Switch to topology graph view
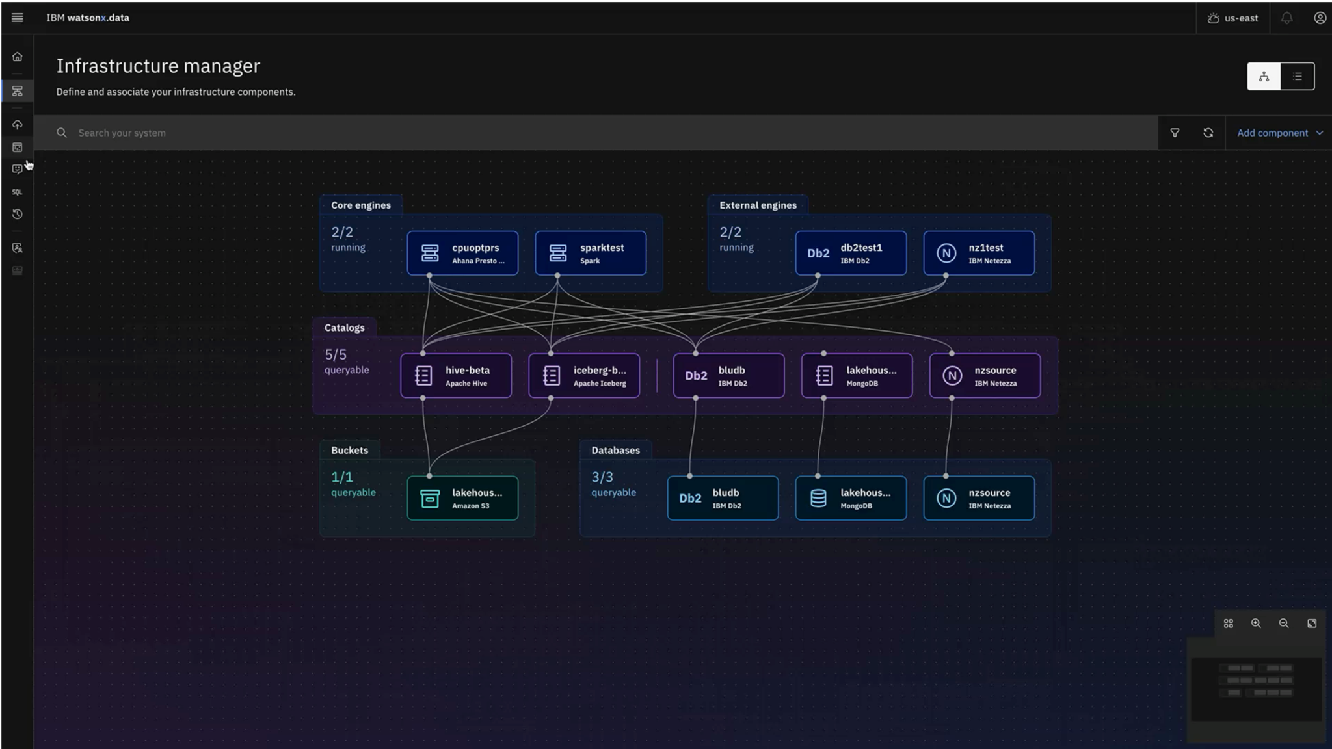Viewport: 1332px width, 749px height. click(x=1264, y=76)
